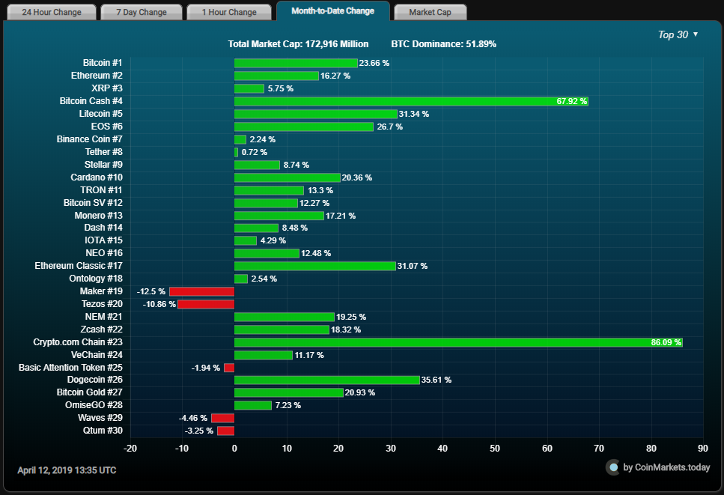Click the Ontology #18 label
This screenshot has width=724, height=495.
96,279
